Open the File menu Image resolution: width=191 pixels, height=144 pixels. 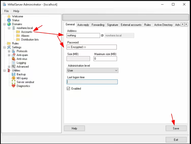tap(6, 11)
